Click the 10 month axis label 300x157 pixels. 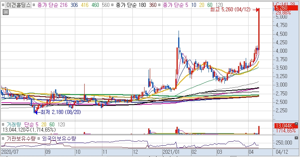pos(78,152)
